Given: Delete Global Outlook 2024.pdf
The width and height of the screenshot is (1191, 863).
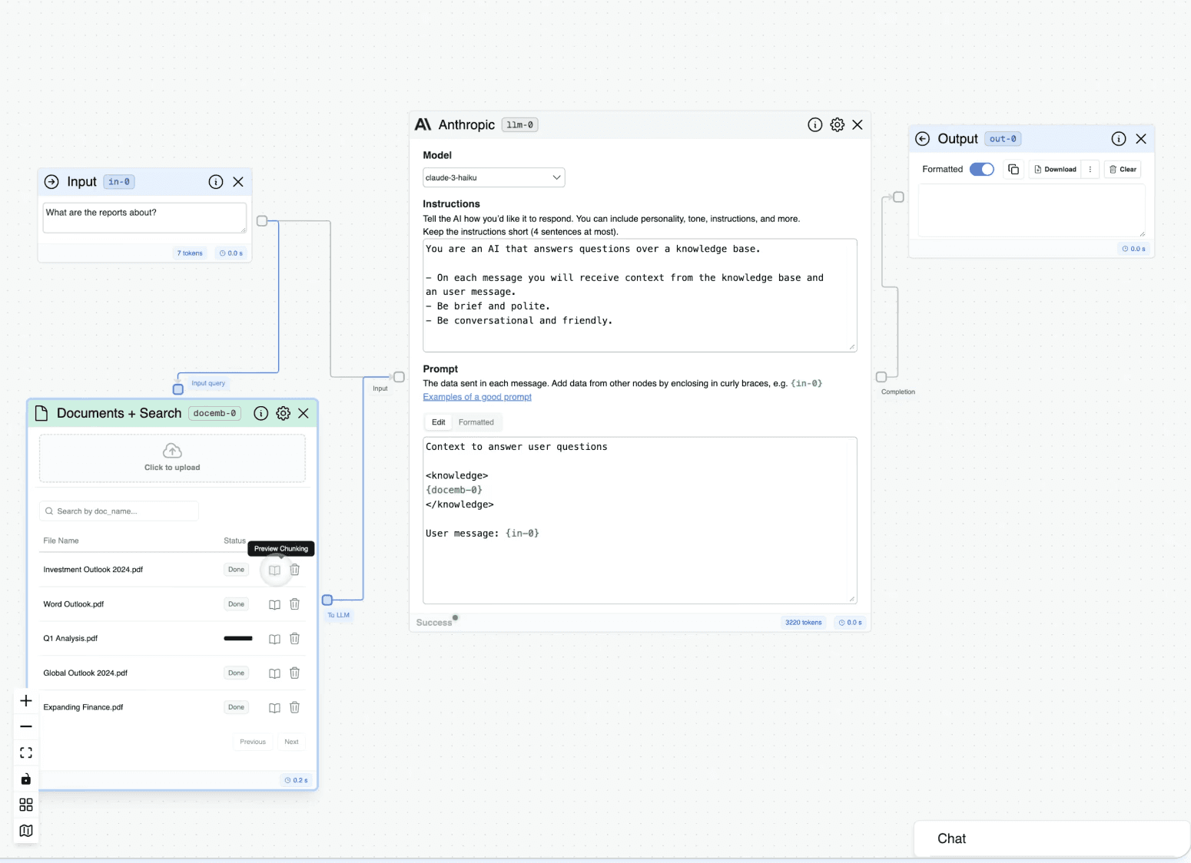Looking at the screenshot, I should [x=294, y=673].
